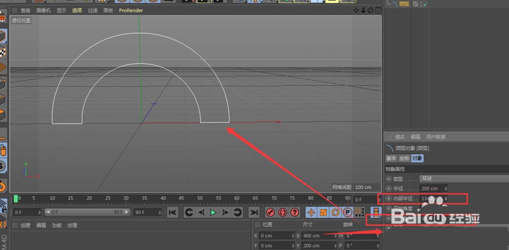
Task: Click the Record Active Objects icon
Action: coord(270,212)
